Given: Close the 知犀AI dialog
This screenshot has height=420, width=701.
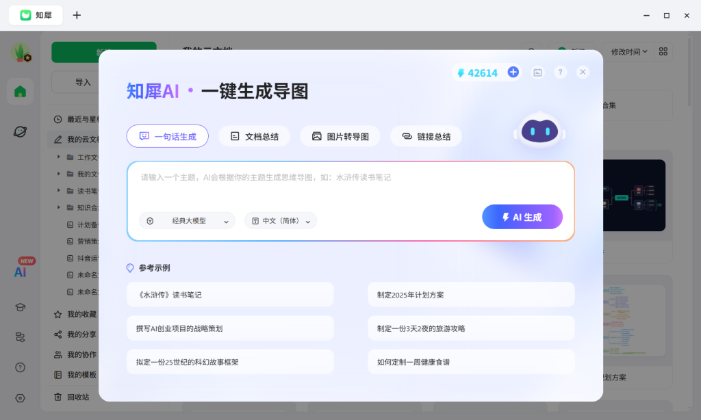Looking at the screenshot, I should tap(583, 73).
